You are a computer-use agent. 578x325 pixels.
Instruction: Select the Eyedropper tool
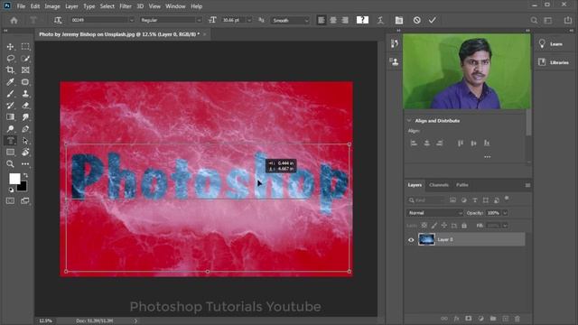pyautogui.click(x=10, y=82)
